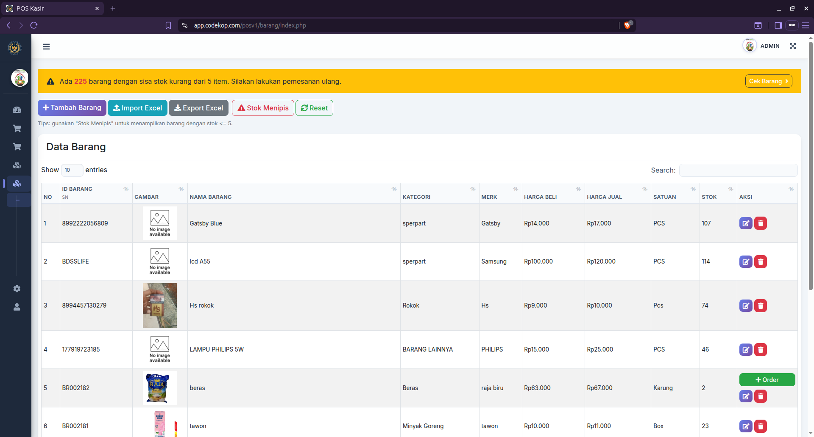Delete the Gatsby Blue item
Screen dimensions: 814x437
[761, 223]
